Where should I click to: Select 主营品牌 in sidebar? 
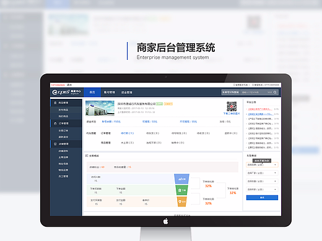click(63, 158)
